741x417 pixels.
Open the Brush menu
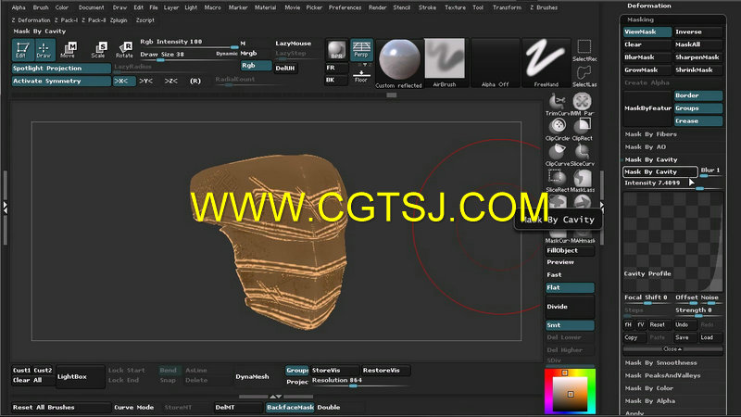(41, 7)
